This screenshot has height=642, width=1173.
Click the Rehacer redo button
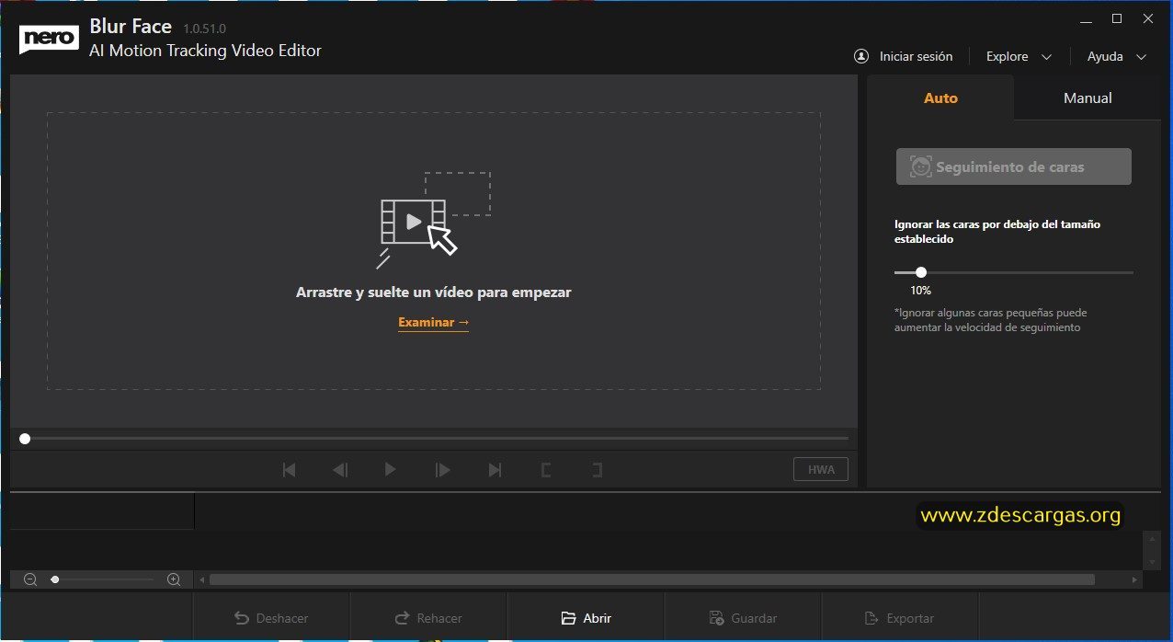click(428, 618)
